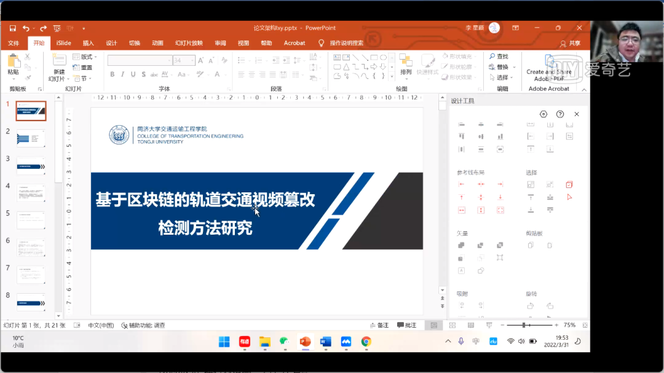Open the 设计 ribbon tab
664x373 pixels.
pyautogui.click(x=111, y=43)
